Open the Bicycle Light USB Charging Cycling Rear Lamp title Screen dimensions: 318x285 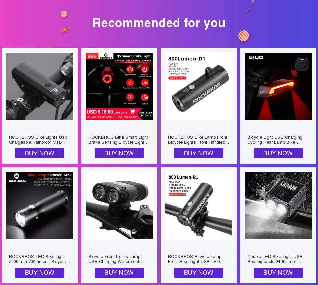pyautogui.click(x=275, y=140)
